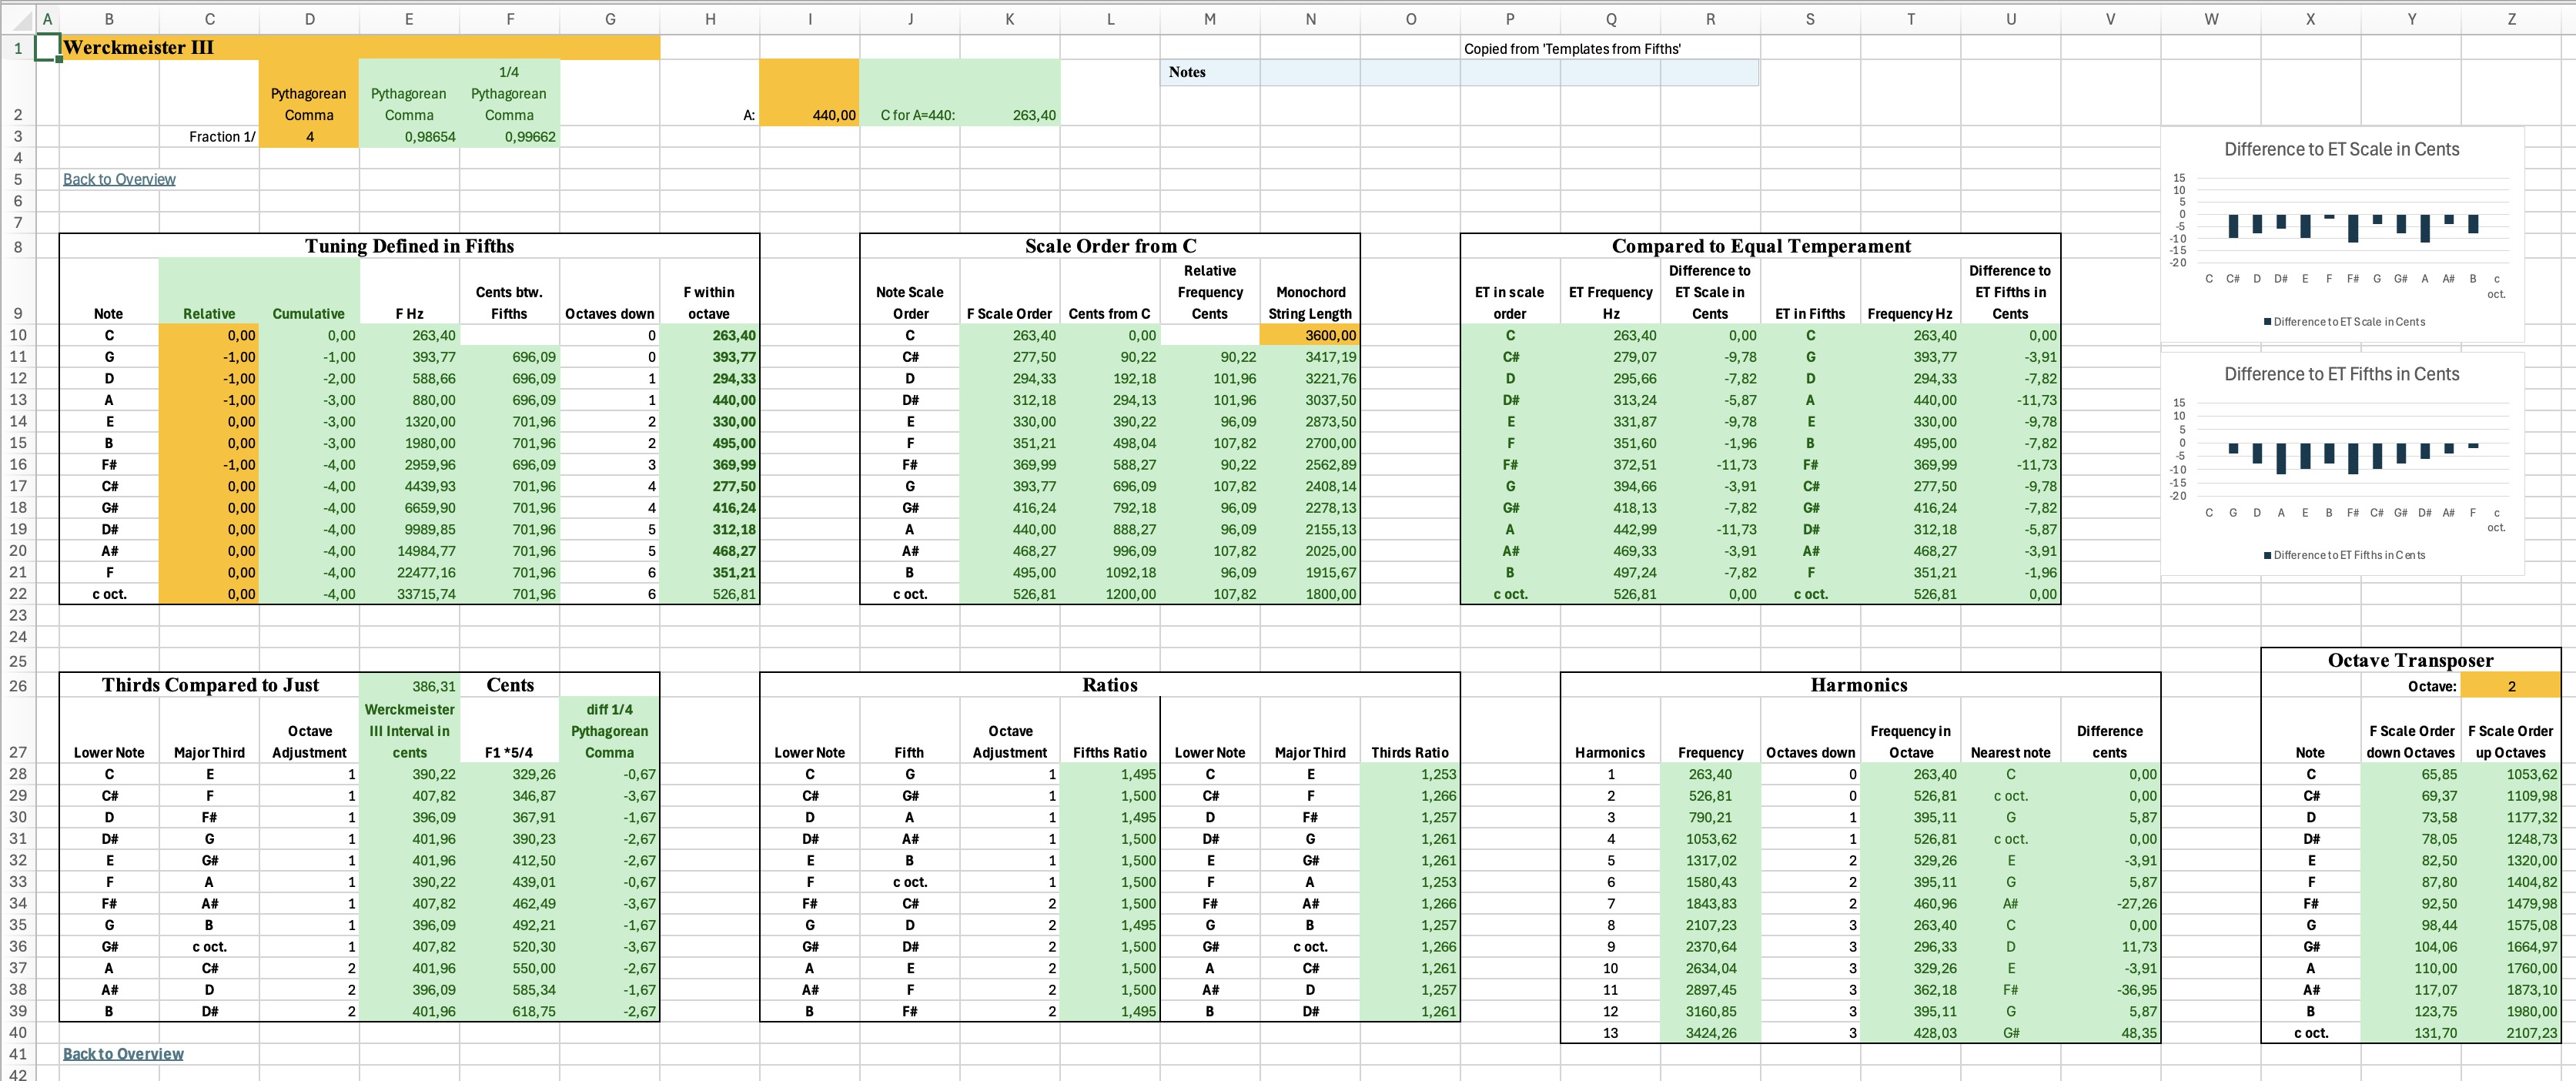Select the Pythagorean Comma fraction cell containing 4

click(x=309, y=137)
